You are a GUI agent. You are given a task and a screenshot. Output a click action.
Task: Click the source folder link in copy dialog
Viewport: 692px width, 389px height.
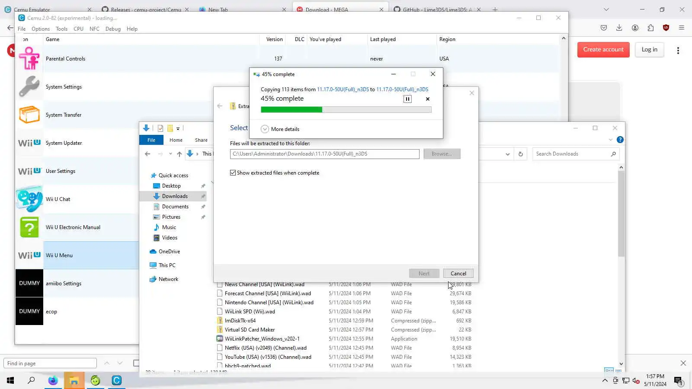point(343,89)
